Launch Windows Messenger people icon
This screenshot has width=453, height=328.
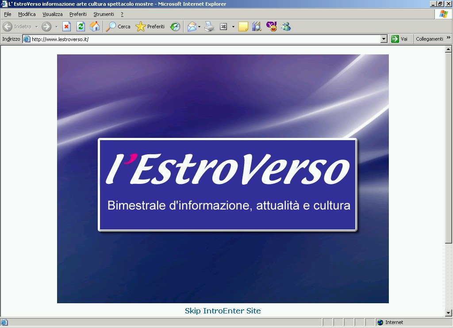(286, 27)
